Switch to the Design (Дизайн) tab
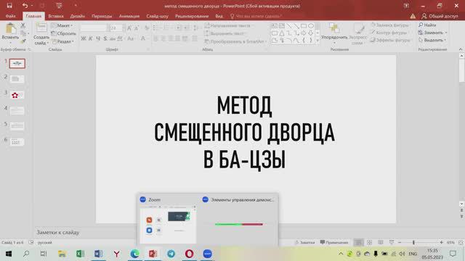The image size is (465, 261). (78, 16)
